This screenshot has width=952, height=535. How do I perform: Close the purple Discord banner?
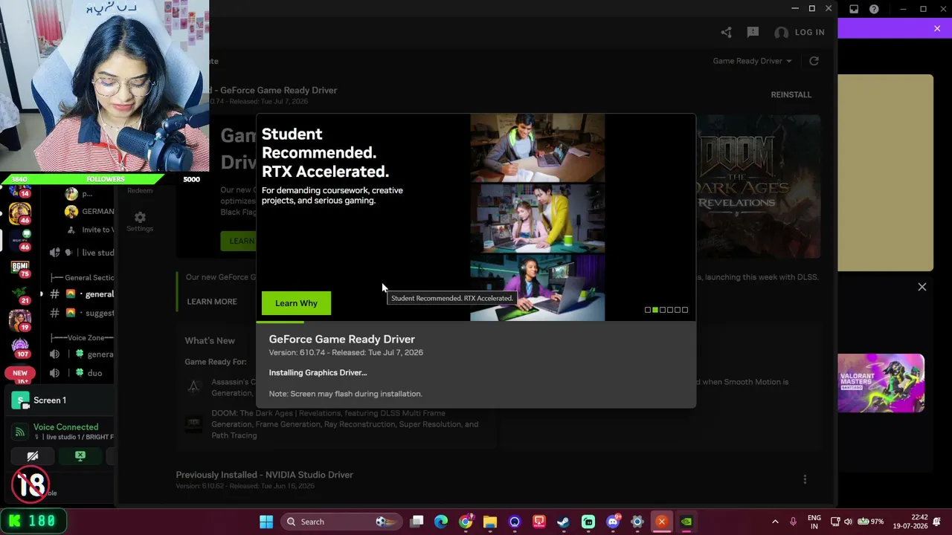point(937,28)
